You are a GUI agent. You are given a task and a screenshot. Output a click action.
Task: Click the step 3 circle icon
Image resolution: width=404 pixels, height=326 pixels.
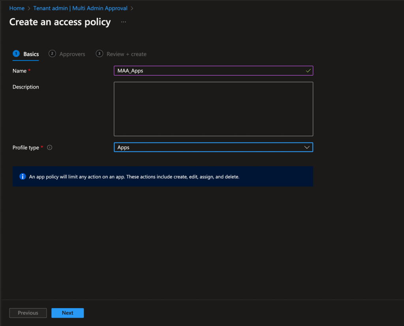pyautogui.click(x=100, y=54)
